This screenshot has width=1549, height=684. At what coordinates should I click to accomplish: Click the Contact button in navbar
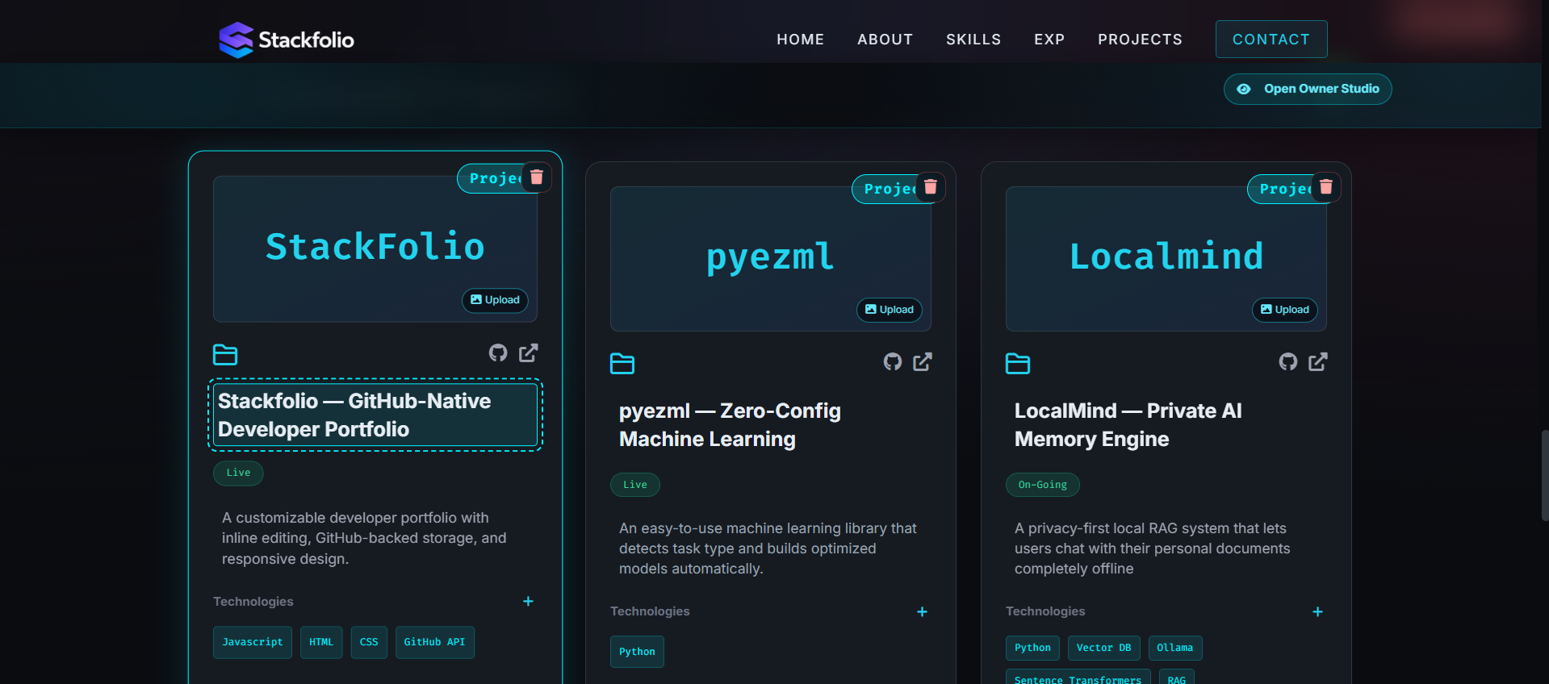1271,39
